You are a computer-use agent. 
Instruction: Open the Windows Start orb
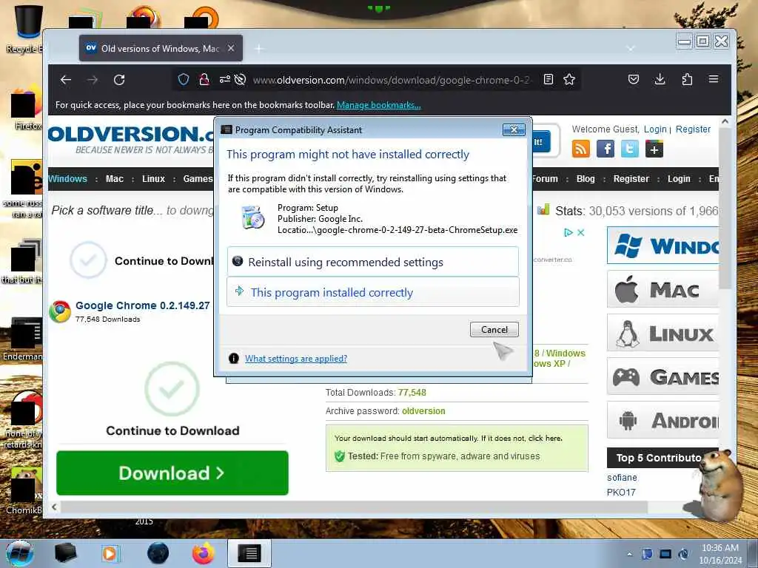(20, 553)
